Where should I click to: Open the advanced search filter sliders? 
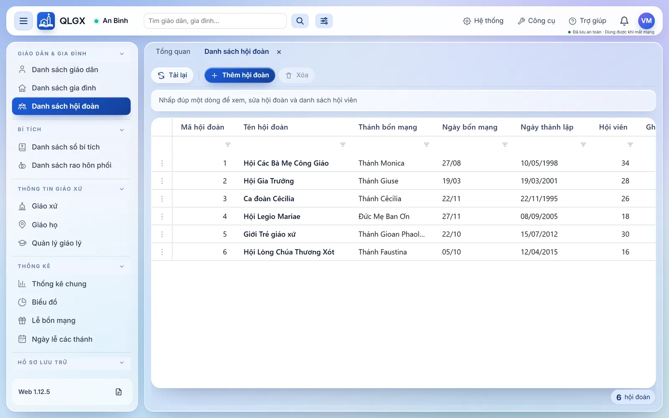point(324,21)
